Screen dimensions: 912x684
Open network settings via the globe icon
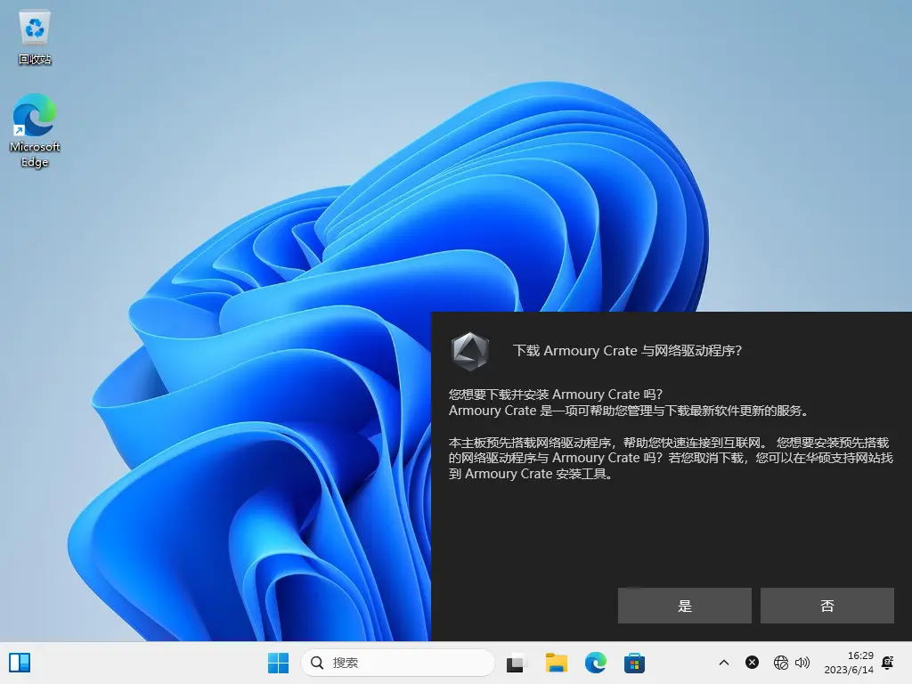click(780, 663)
